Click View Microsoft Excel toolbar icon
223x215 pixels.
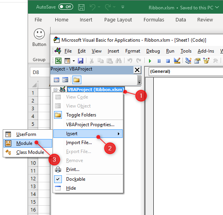58,61
